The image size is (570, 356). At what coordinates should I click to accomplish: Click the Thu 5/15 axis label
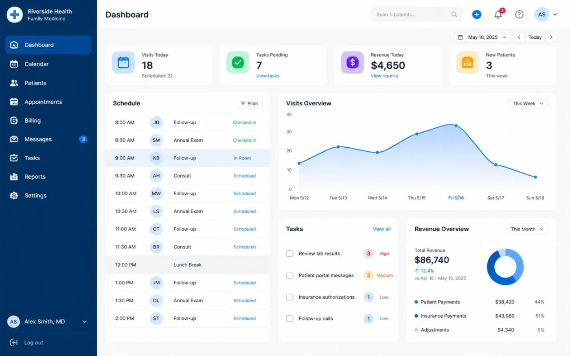417,198
